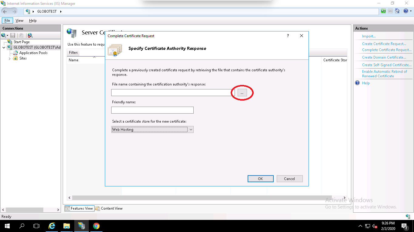Click Create Self-Signed Certificate... action
Viewport: 414px width, 232px height.
[x=387, y=65]
